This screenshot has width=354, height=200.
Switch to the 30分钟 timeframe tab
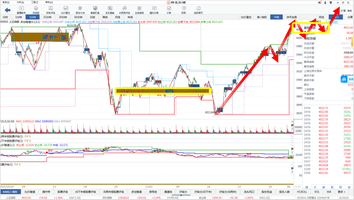click(63, 17)
